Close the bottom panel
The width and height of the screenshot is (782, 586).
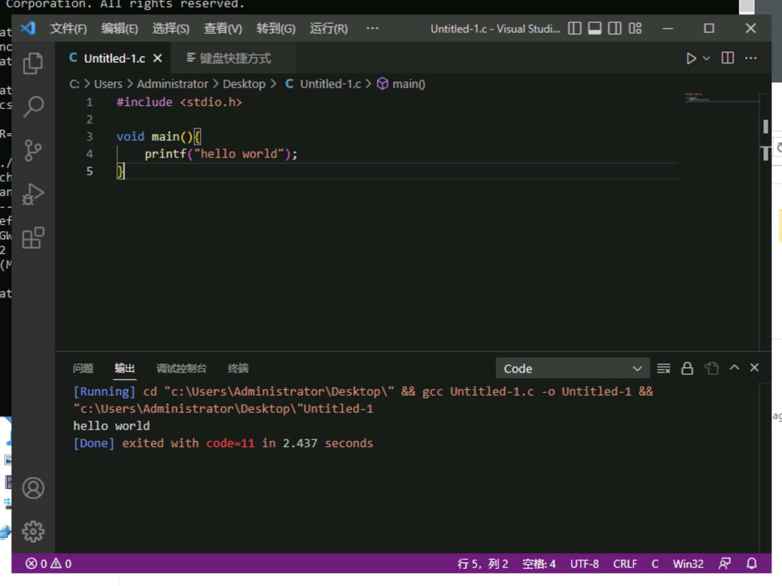pyautogui.click(x=754, y=368)
